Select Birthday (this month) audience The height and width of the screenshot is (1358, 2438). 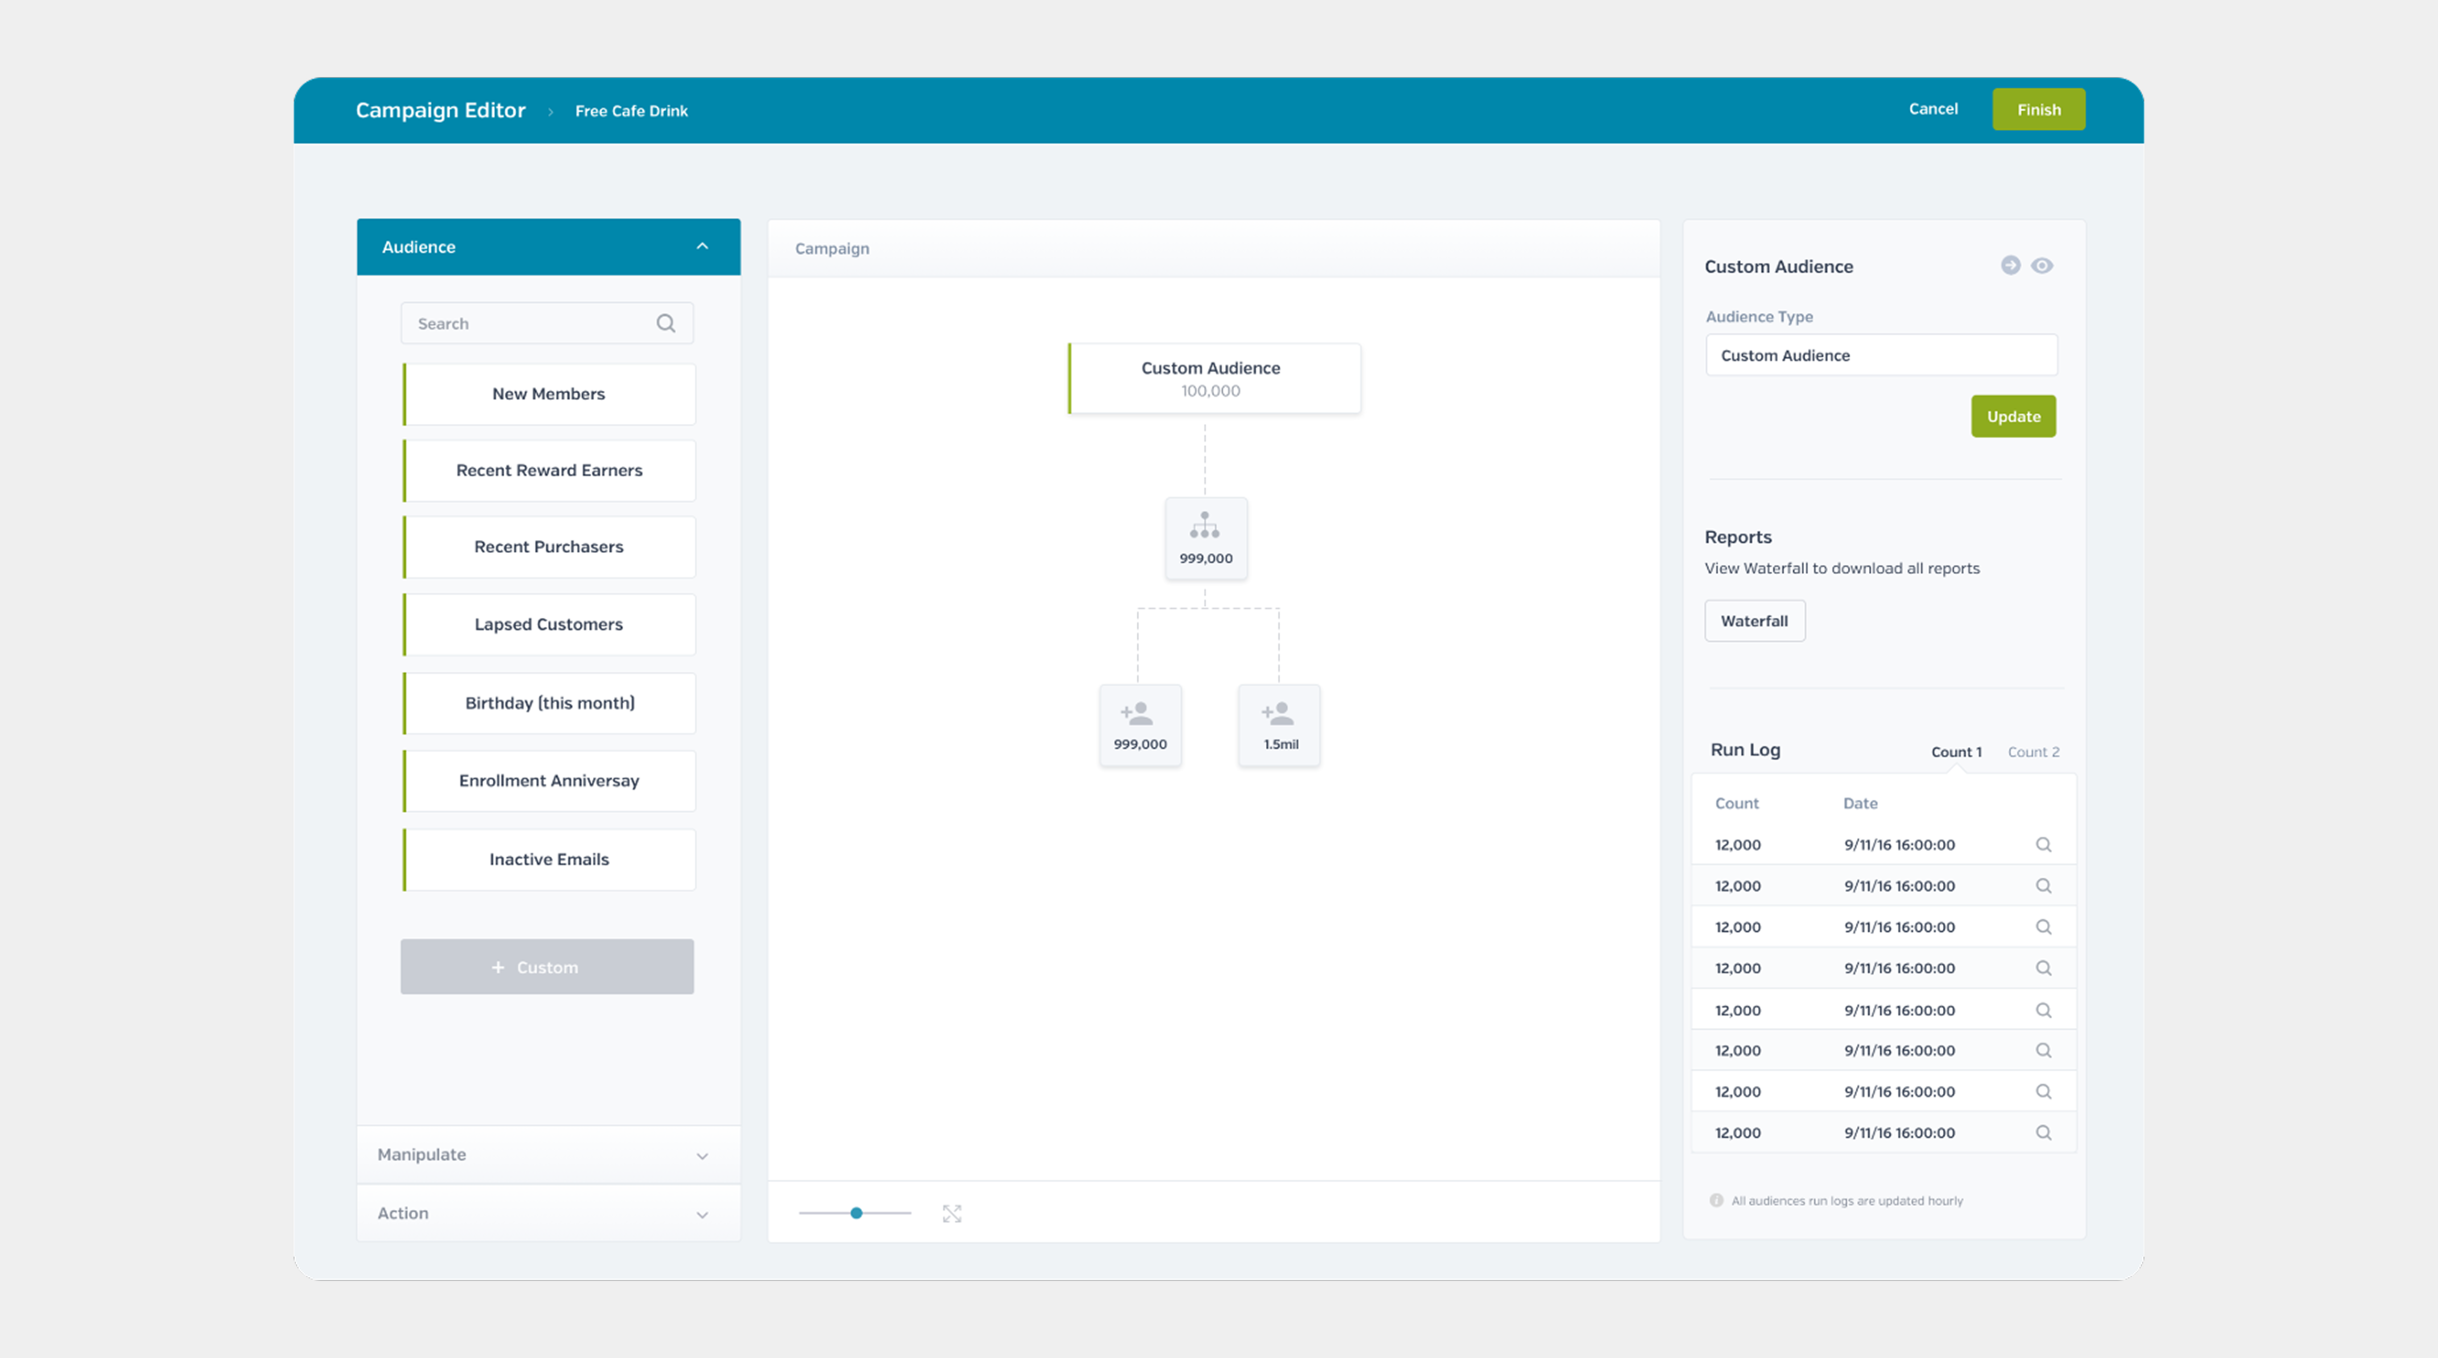click(549, 703)
